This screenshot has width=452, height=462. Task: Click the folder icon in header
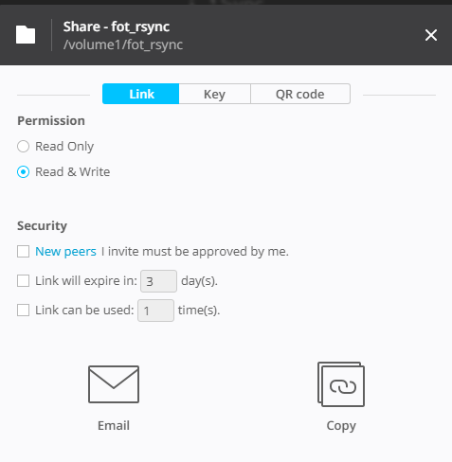click(26, 35)
